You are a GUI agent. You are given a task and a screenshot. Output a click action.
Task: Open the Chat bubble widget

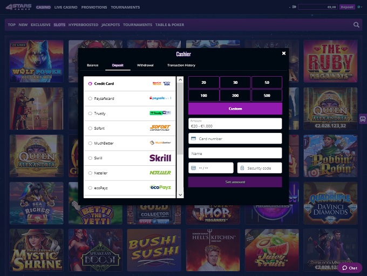pos(350,268)
